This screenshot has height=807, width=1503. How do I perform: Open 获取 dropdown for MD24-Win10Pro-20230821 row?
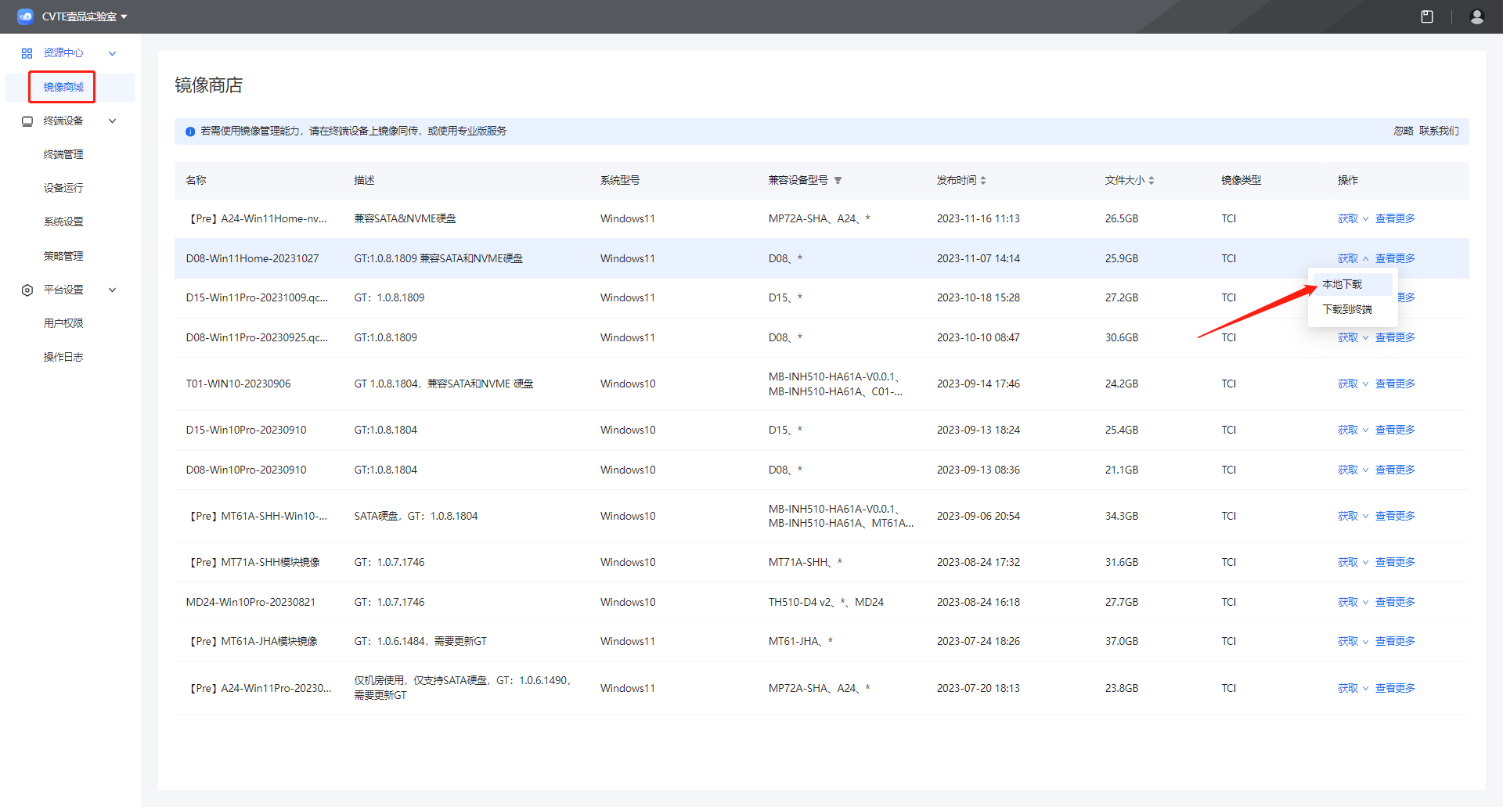1353,603
